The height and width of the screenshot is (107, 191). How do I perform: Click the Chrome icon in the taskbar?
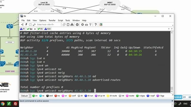[x=2, y=104]
